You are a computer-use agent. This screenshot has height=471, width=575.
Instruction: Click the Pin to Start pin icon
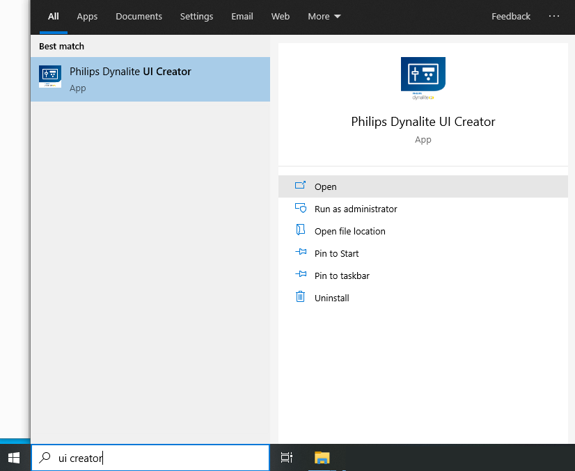click(301, 253)
